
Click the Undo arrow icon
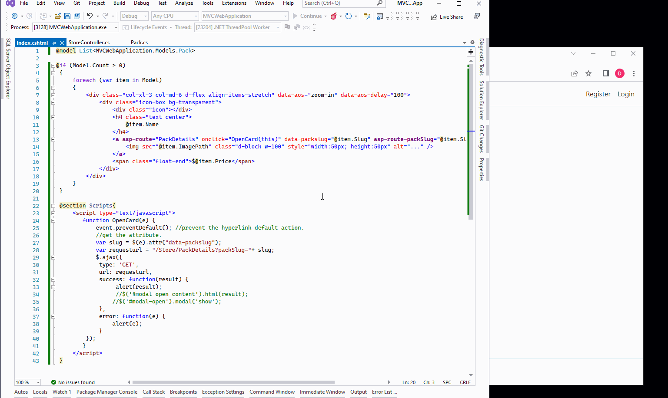(x=90, y=16)
